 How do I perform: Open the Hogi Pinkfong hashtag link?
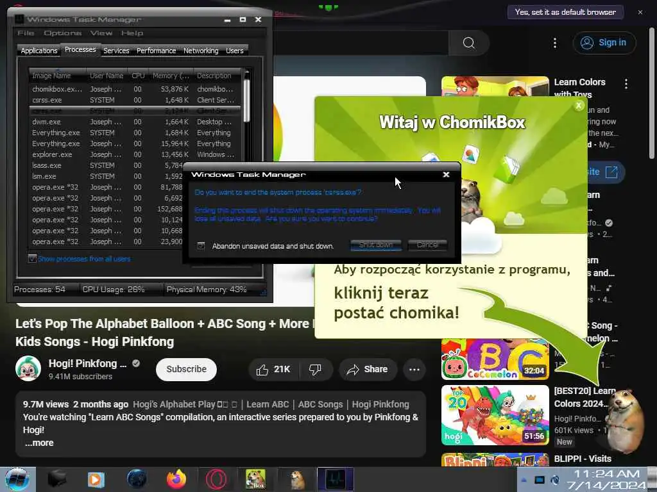point(380,404)
